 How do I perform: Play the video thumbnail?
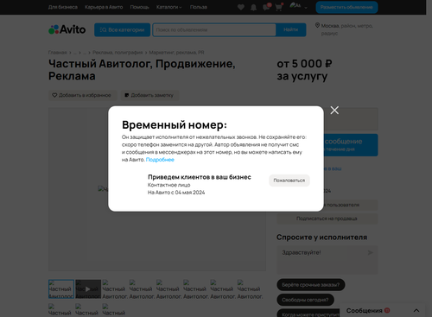88,288
